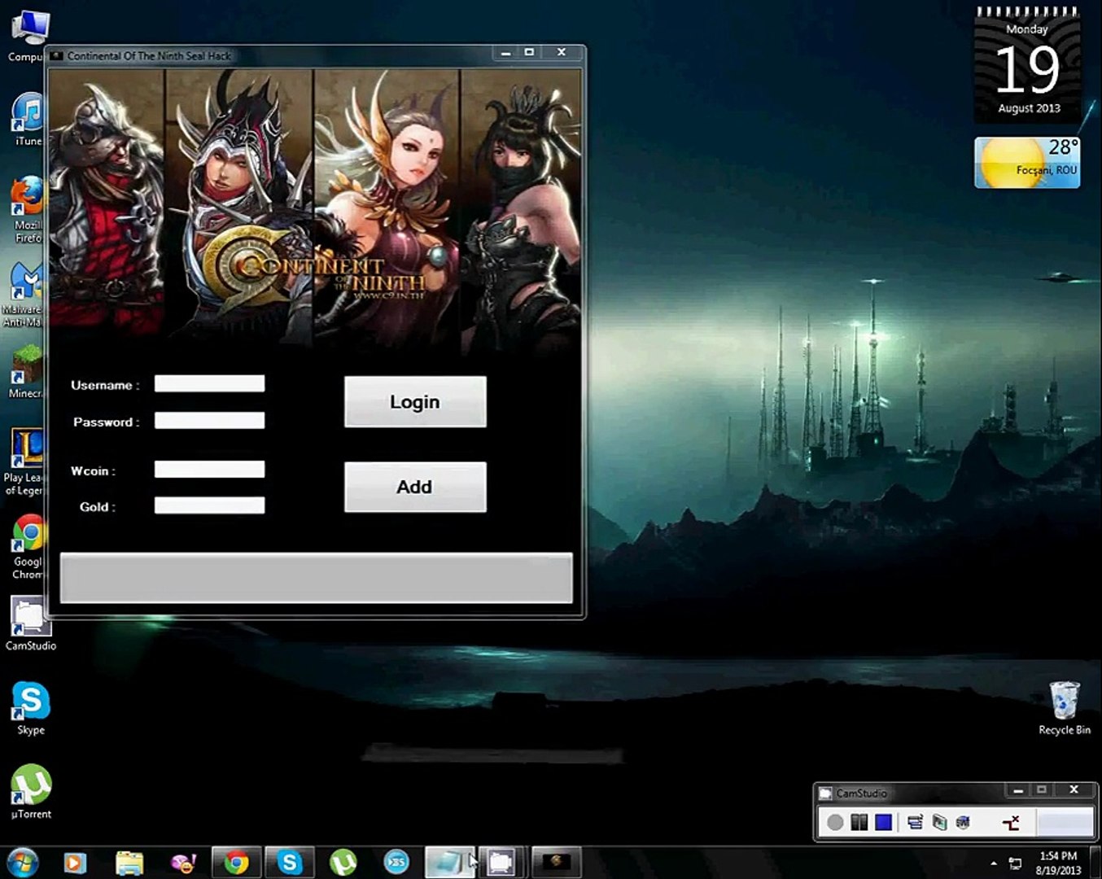Viewport: 1102px width, 879px height.
Task: Click the CamStudio taskbar button
Action: pyautogui.click(x=501, y=863)
